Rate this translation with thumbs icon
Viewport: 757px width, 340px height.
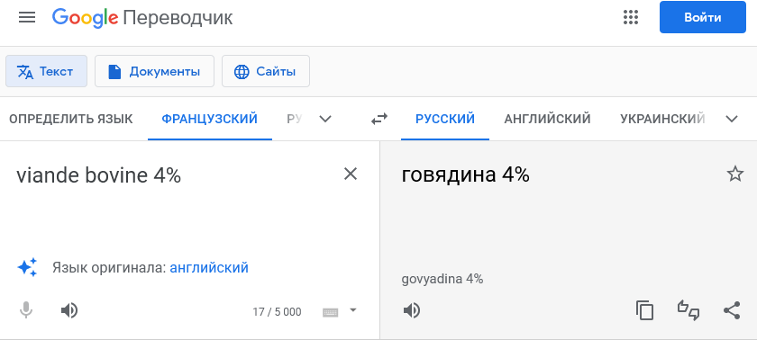tap(689, 310)
